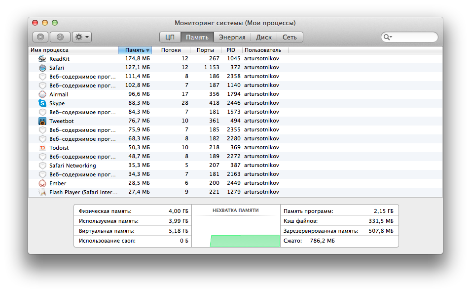
Task: Click the Flash Player process icon
Action: 42,192
